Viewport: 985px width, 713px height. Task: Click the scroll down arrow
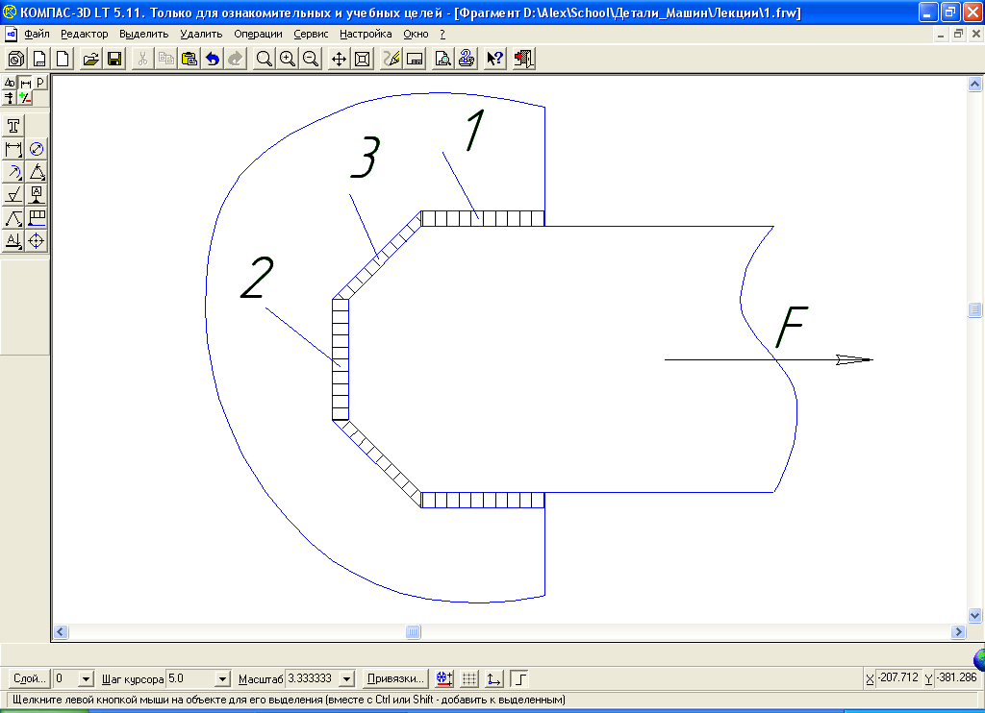pyautogui.click(x=974, y=615)
